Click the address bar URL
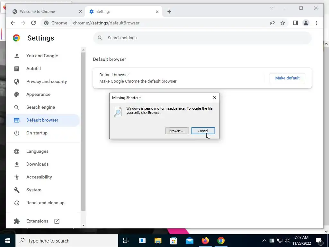 coord(106,23)
